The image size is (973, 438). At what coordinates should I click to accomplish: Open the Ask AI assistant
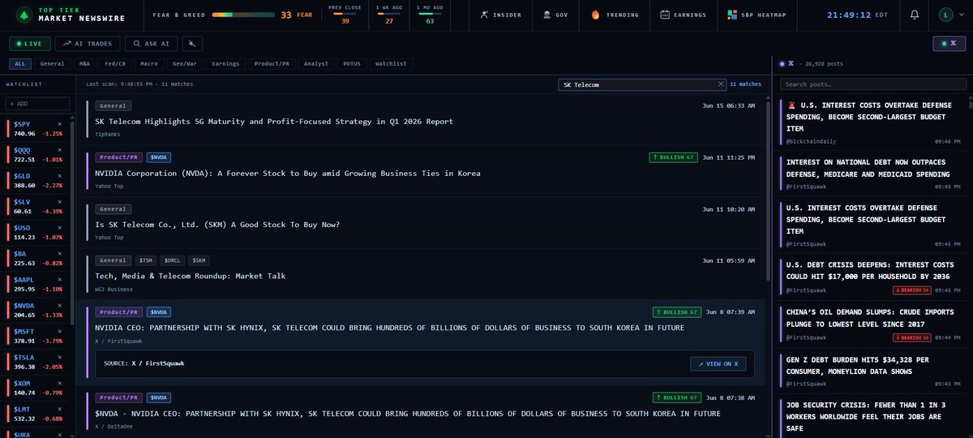coord(152,44)
